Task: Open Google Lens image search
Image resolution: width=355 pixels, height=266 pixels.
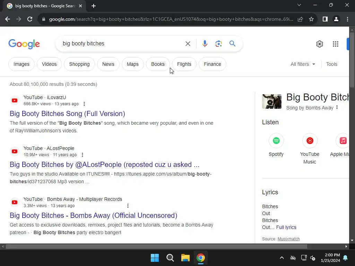Action: pyautogui.click(x=218, y=44)
